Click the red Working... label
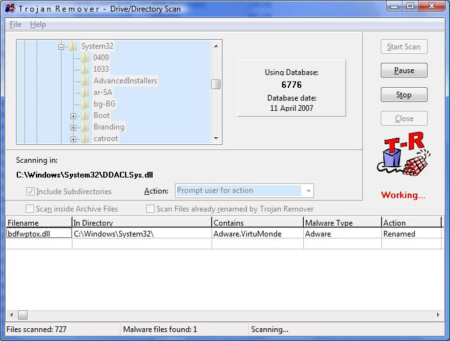Image resolution: width=450 pixels, height=341 pixels. coord(403,195)
